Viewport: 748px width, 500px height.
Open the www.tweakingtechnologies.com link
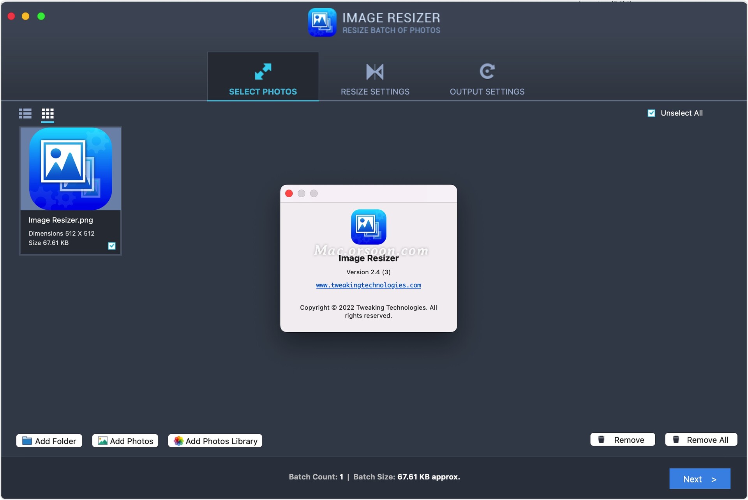(368, 285)
